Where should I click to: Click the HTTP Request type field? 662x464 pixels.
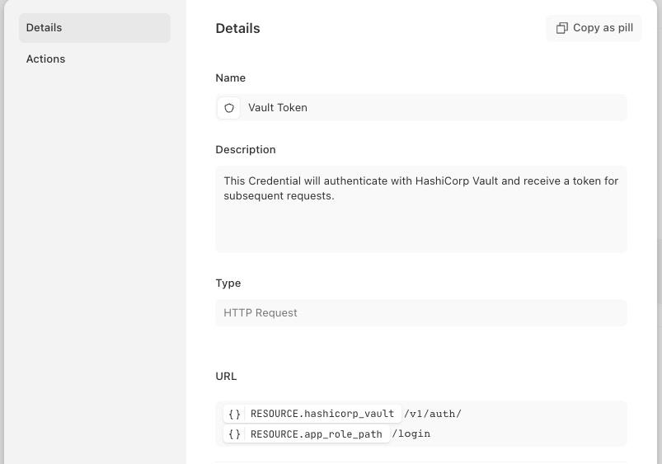pyautogui.click(x=420, y=313)
